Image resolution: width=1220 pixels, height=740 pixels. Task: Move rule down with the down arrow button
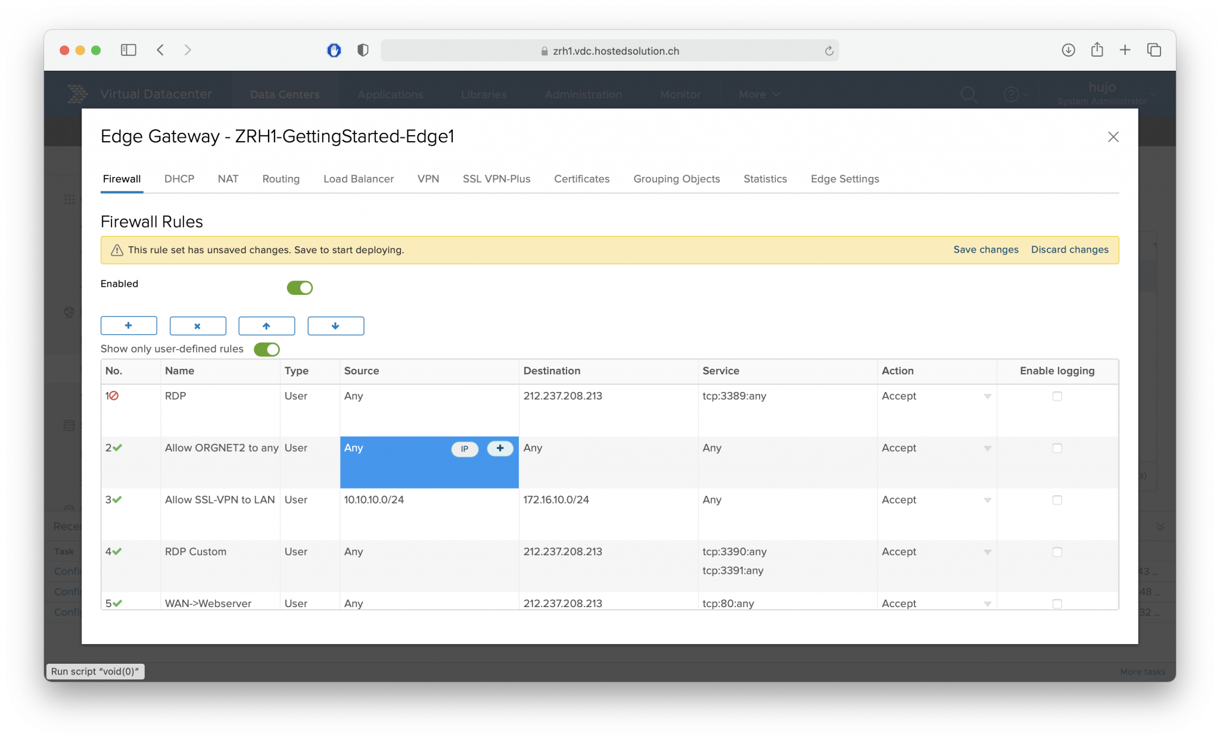coord(335,326)
